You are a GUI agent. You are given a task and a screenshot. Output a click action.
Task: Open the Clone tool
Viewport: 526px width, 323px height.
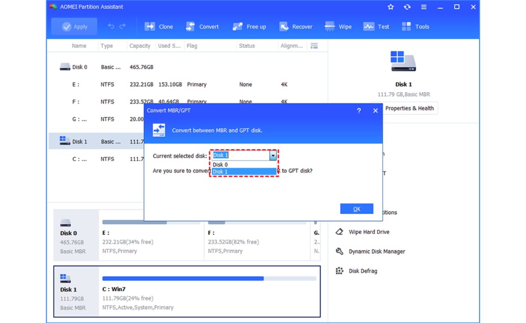(159, 26)
